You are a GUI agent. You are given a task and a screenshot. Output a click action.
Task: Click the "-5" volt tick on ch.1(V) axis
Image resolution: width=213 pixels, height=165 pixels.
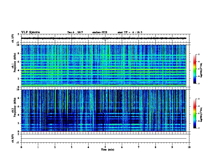[x=18, y=43]
